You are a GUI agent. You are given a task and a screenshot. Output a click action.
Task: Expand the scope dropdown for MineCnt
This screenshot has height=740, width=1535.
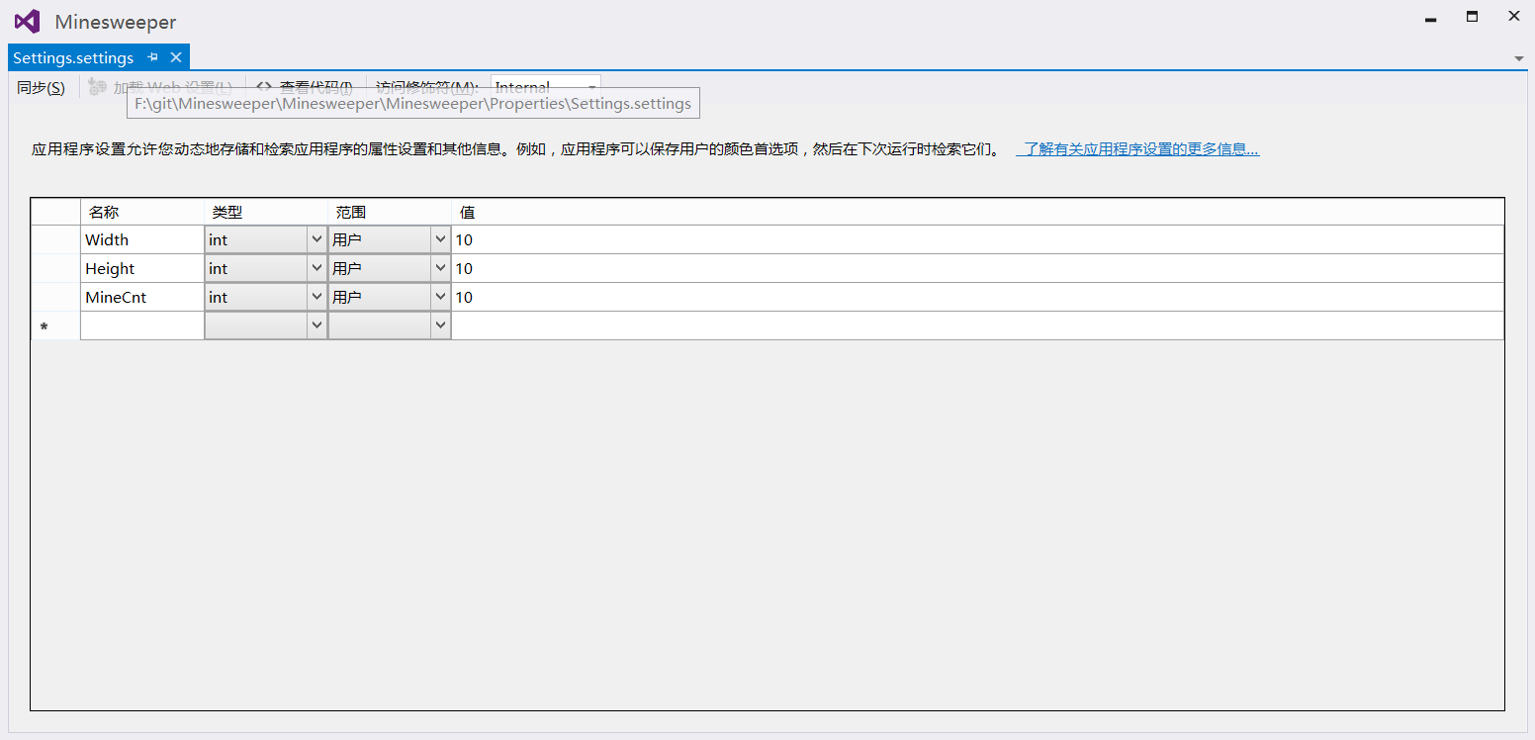point(440,297)
